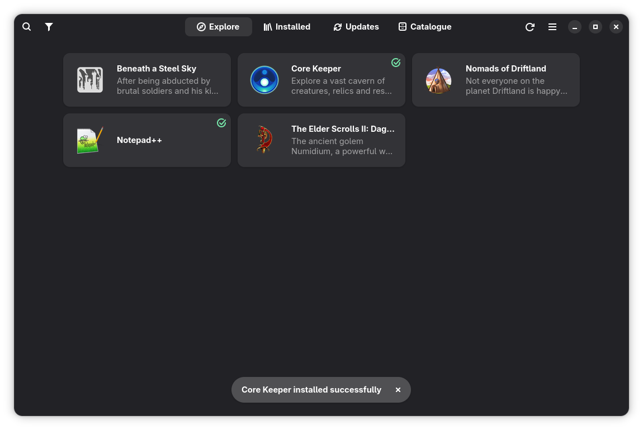Open The Elder Scrolls II title
The image size is (643, 430).
tap(343, 129)
